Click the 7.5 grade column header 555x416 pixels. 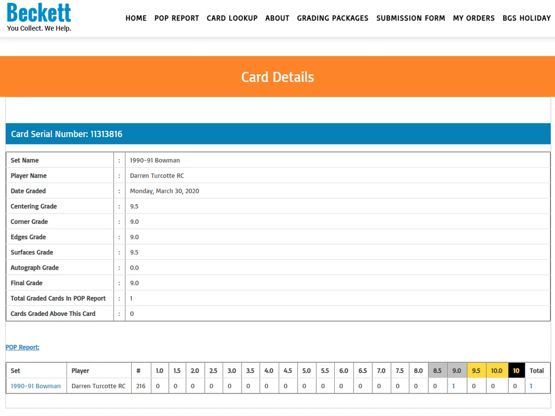(x=399, y=371)
